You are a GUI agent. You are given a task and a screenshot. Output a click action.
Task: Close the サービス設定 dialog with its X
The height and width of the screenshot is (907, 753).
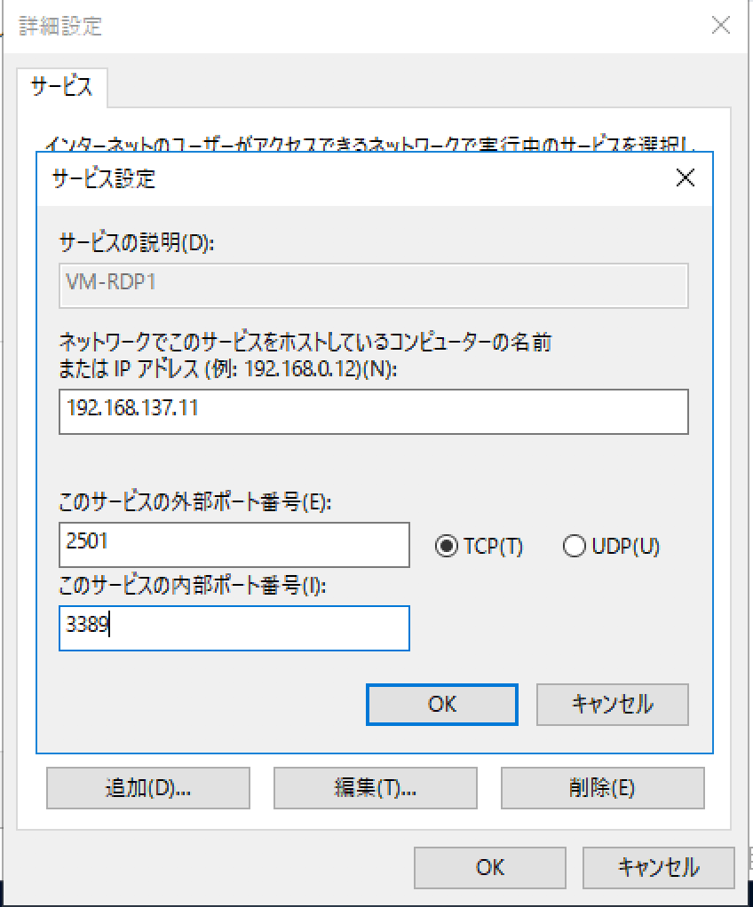point(685,177)
